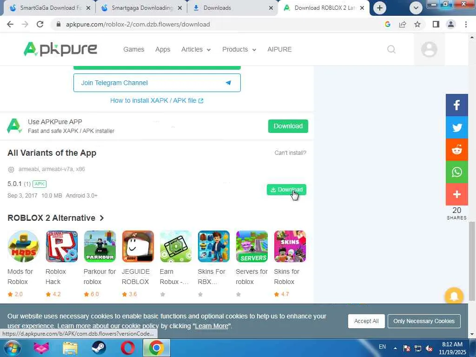This screenshot has width=476, height=357.
Task: Open Steam from taskbar
Action: coord(99,348)
